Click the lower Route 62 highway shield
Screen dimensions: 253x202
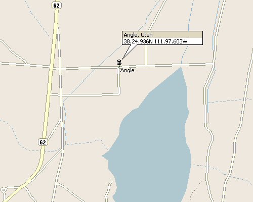click(43, 142)
